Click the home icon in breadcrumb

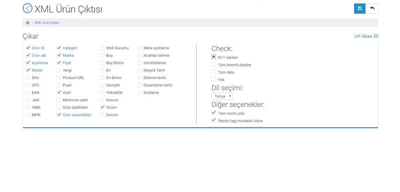point(28,23)
